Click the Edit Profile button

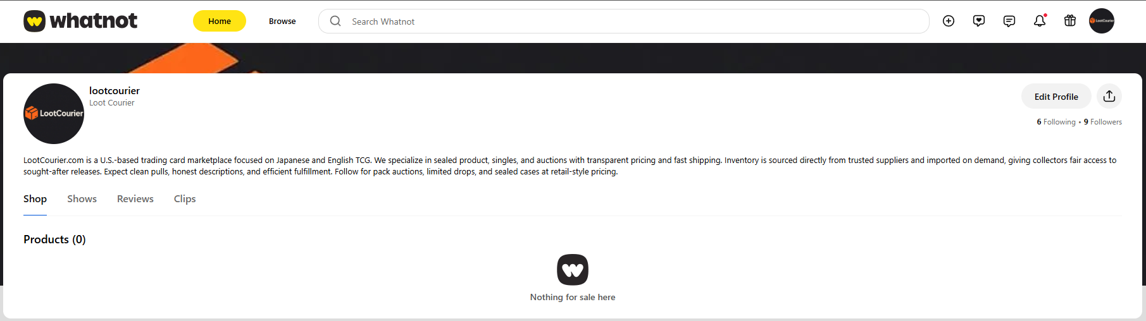[x=1056, y=97]
